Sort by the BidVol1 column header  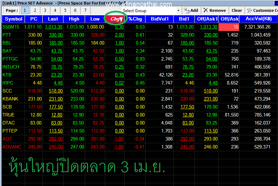click(x=160, y=19)
